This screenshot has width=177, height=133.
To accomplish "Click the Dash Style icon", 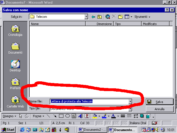I will (129, 116).
